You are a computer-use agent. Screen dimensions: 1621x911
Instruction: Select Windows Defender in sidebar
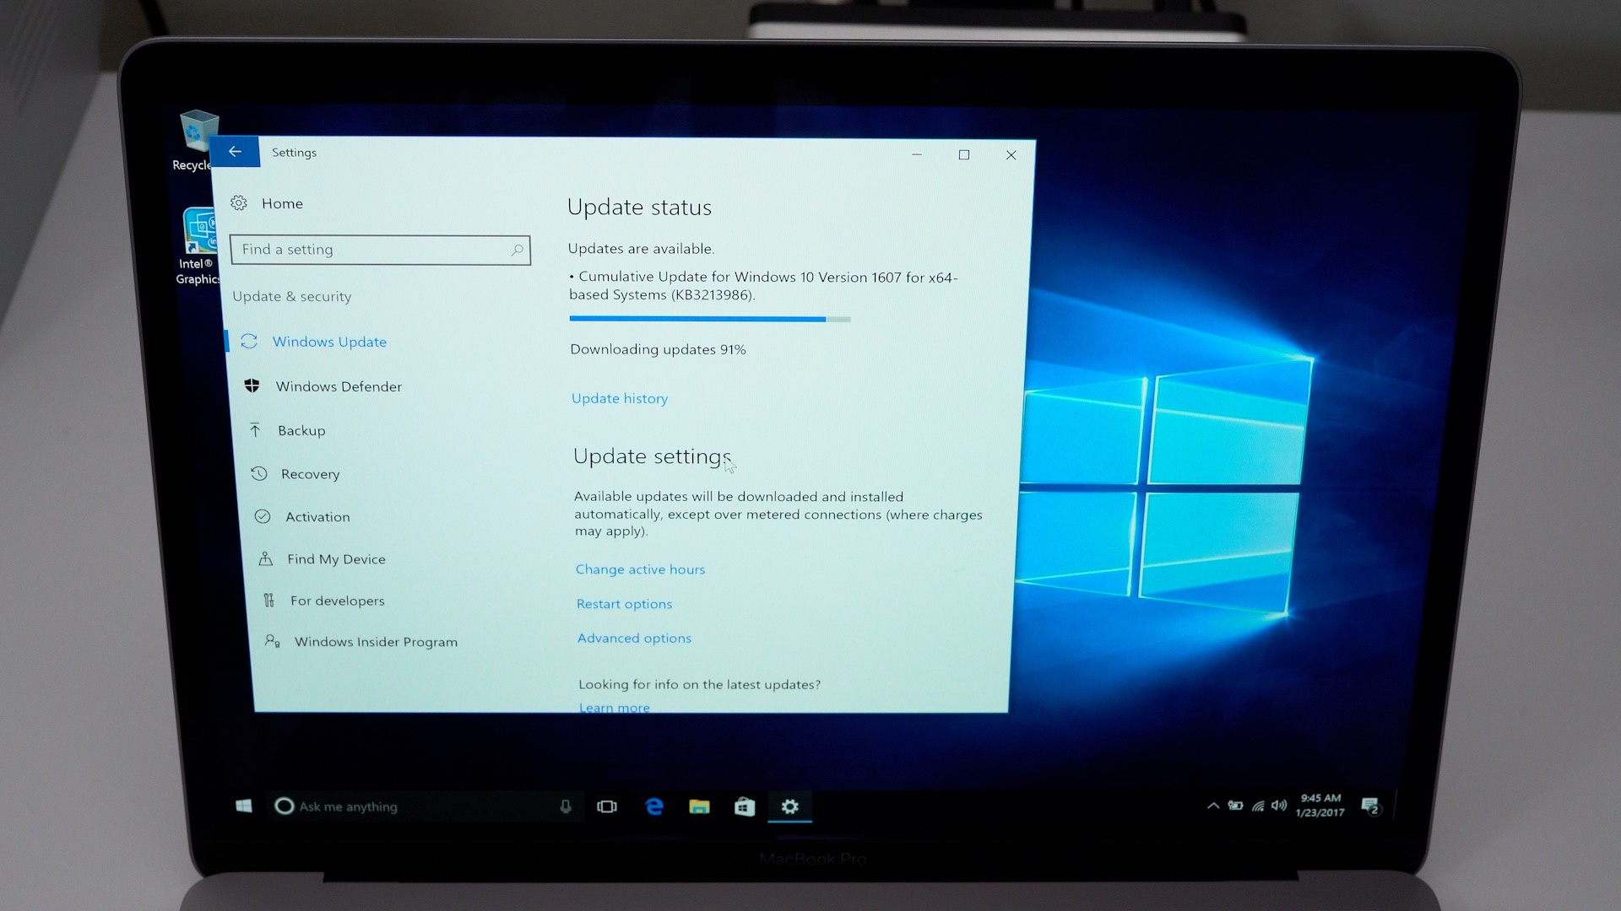click(338, 385)
